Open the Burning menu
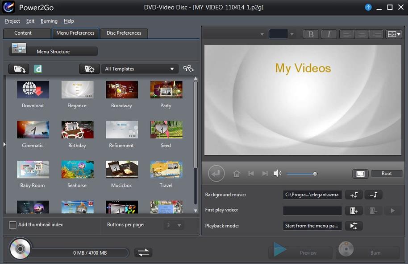This screenshot has height=264, width=408. point(49,21)
